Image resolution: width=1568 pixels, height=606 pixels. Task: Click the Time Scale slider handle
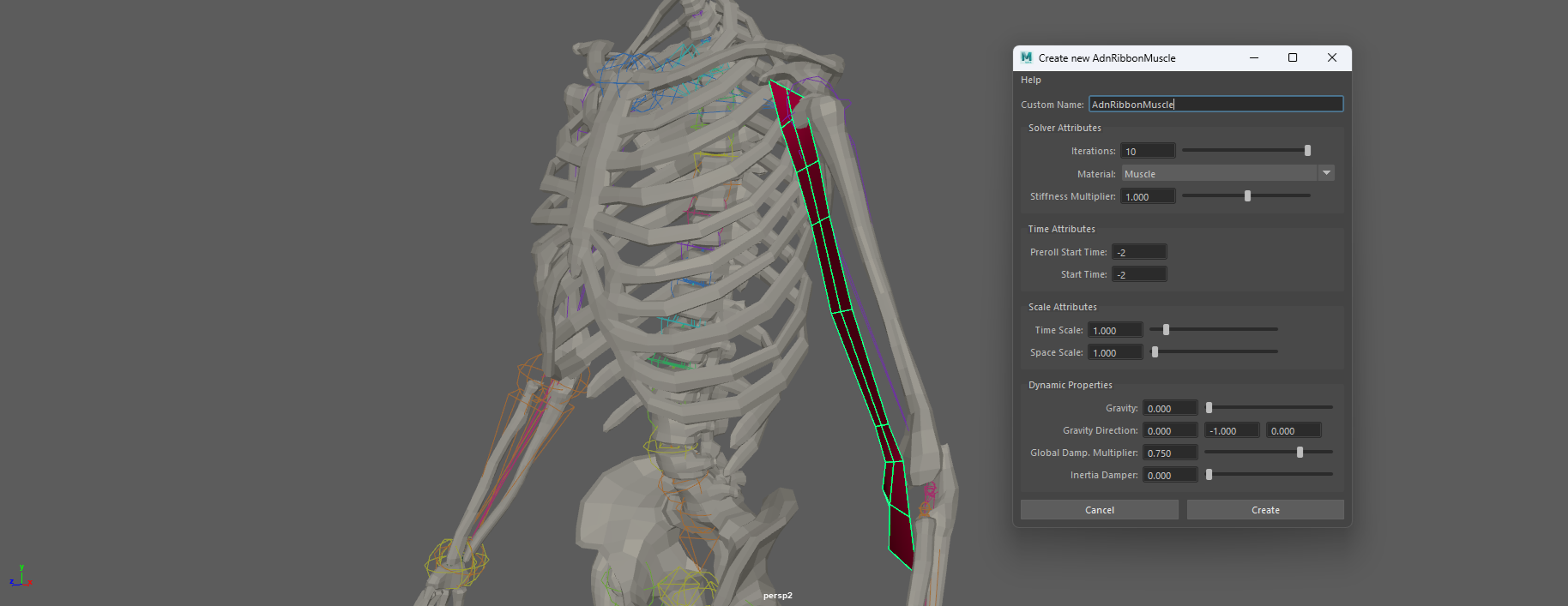(x=1166, y=330)
